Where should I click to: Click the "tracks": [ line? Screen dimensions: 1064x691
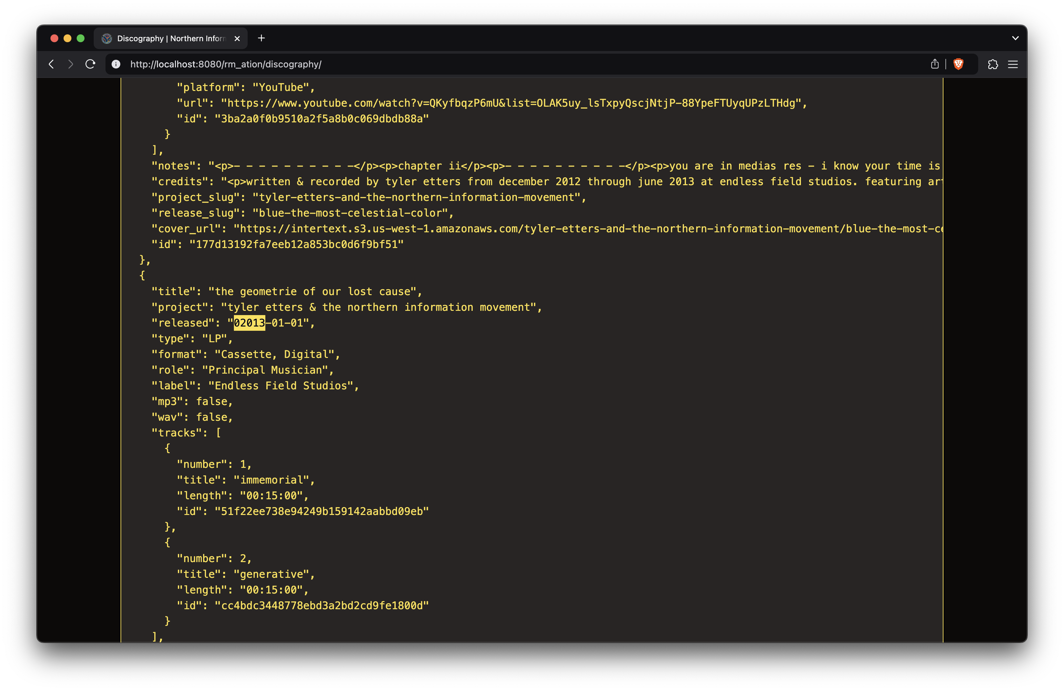click(186, 433)
